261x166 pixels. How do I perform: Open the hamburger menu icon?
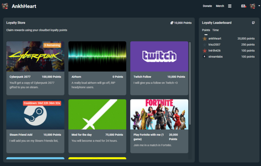point(230,6)
